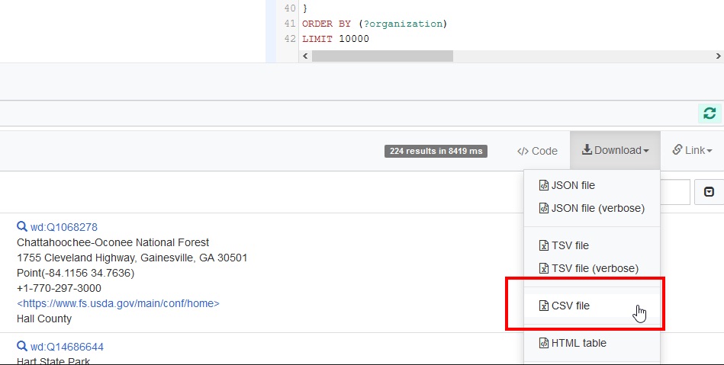Screen dimensions: 724x365
Task: Select TSV file download option
Action: [x=592, y=245]
